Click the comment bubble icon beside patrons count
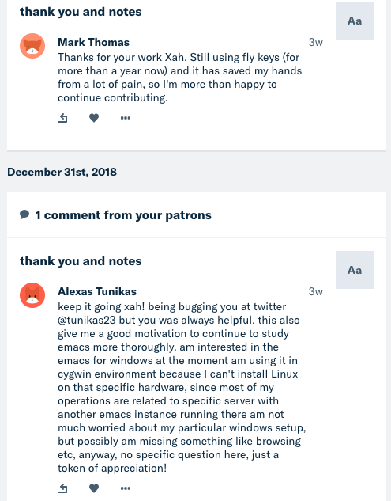 tap(24, 214)
